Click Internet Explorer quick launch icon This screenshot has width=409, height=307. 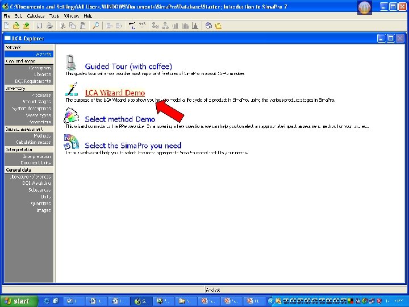pyautogui.click(x=47, y=301)
